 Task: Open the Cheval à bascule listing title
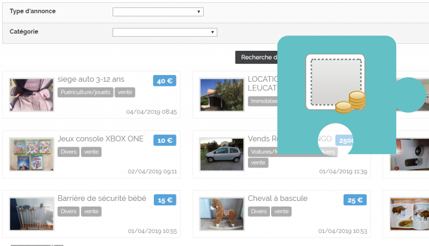tap(277, 198)
